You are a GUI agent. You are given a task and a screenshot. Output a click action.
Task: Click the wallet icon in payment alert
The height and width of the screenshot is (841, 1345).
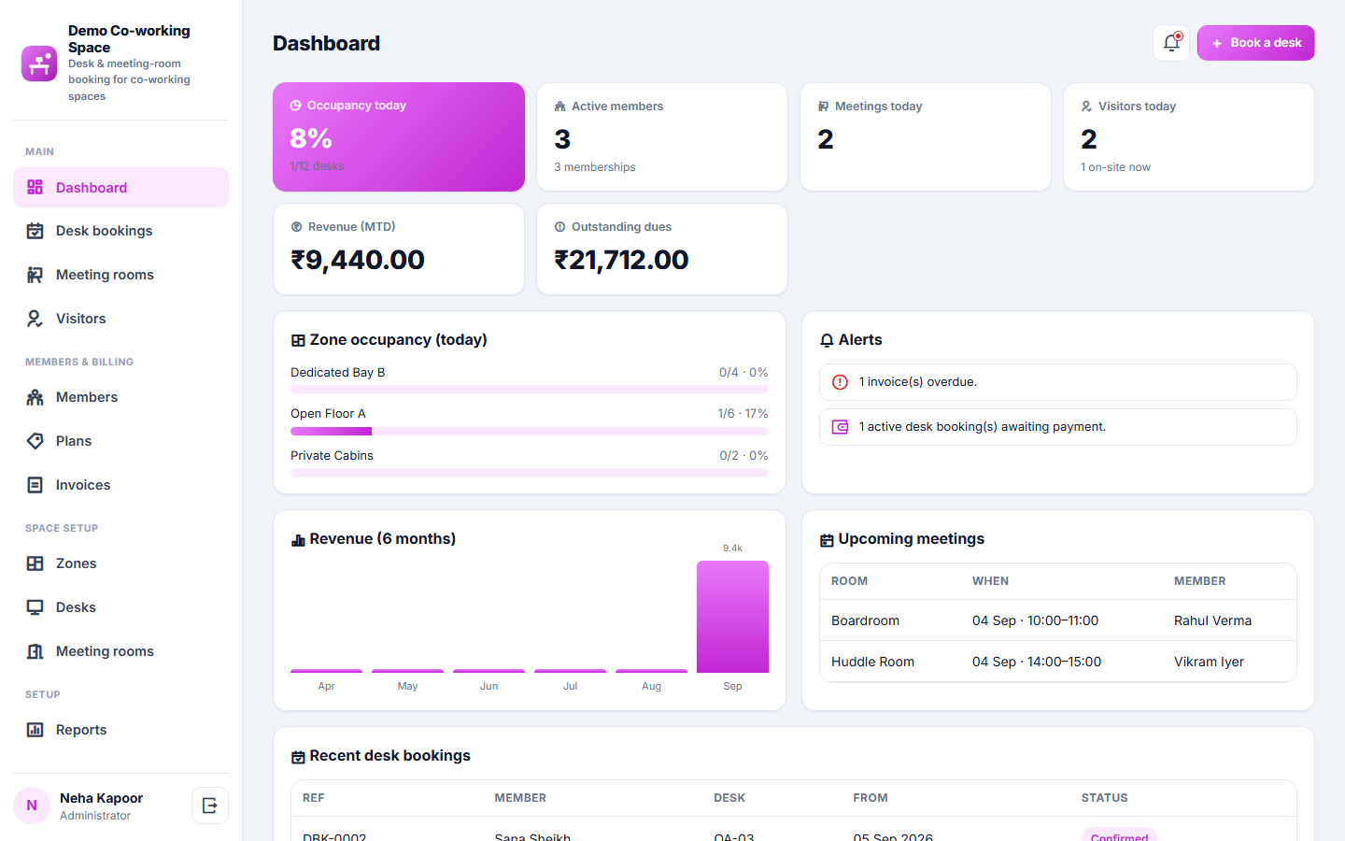click(x=840, y=427)
